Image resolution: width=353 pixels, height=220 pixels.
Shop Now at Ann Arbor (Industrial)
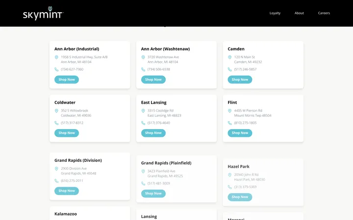67,80
